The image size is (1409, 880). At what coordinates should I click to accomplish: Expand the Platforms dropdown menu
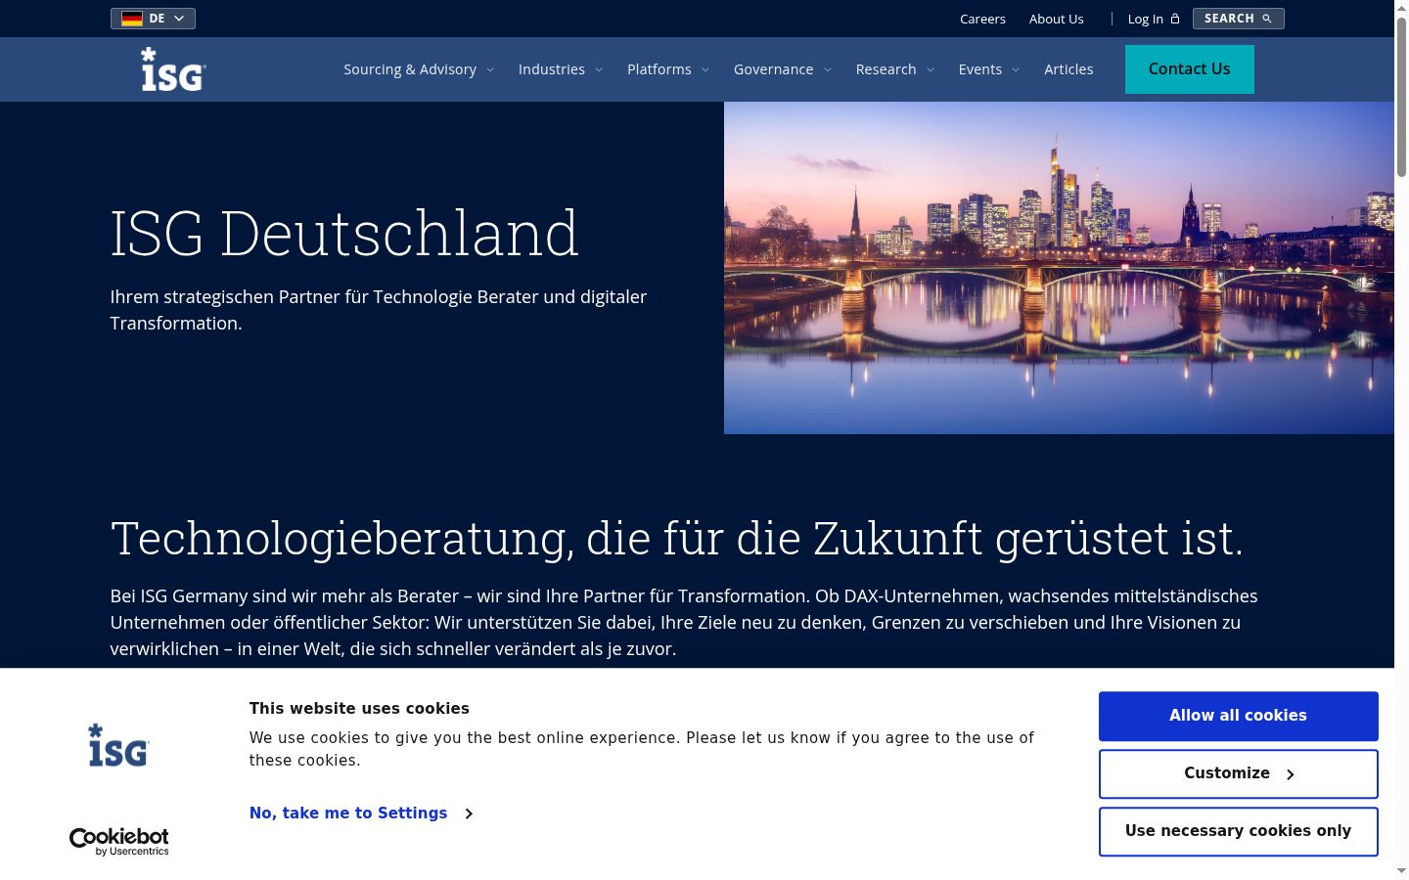click(x=668, y=69)
